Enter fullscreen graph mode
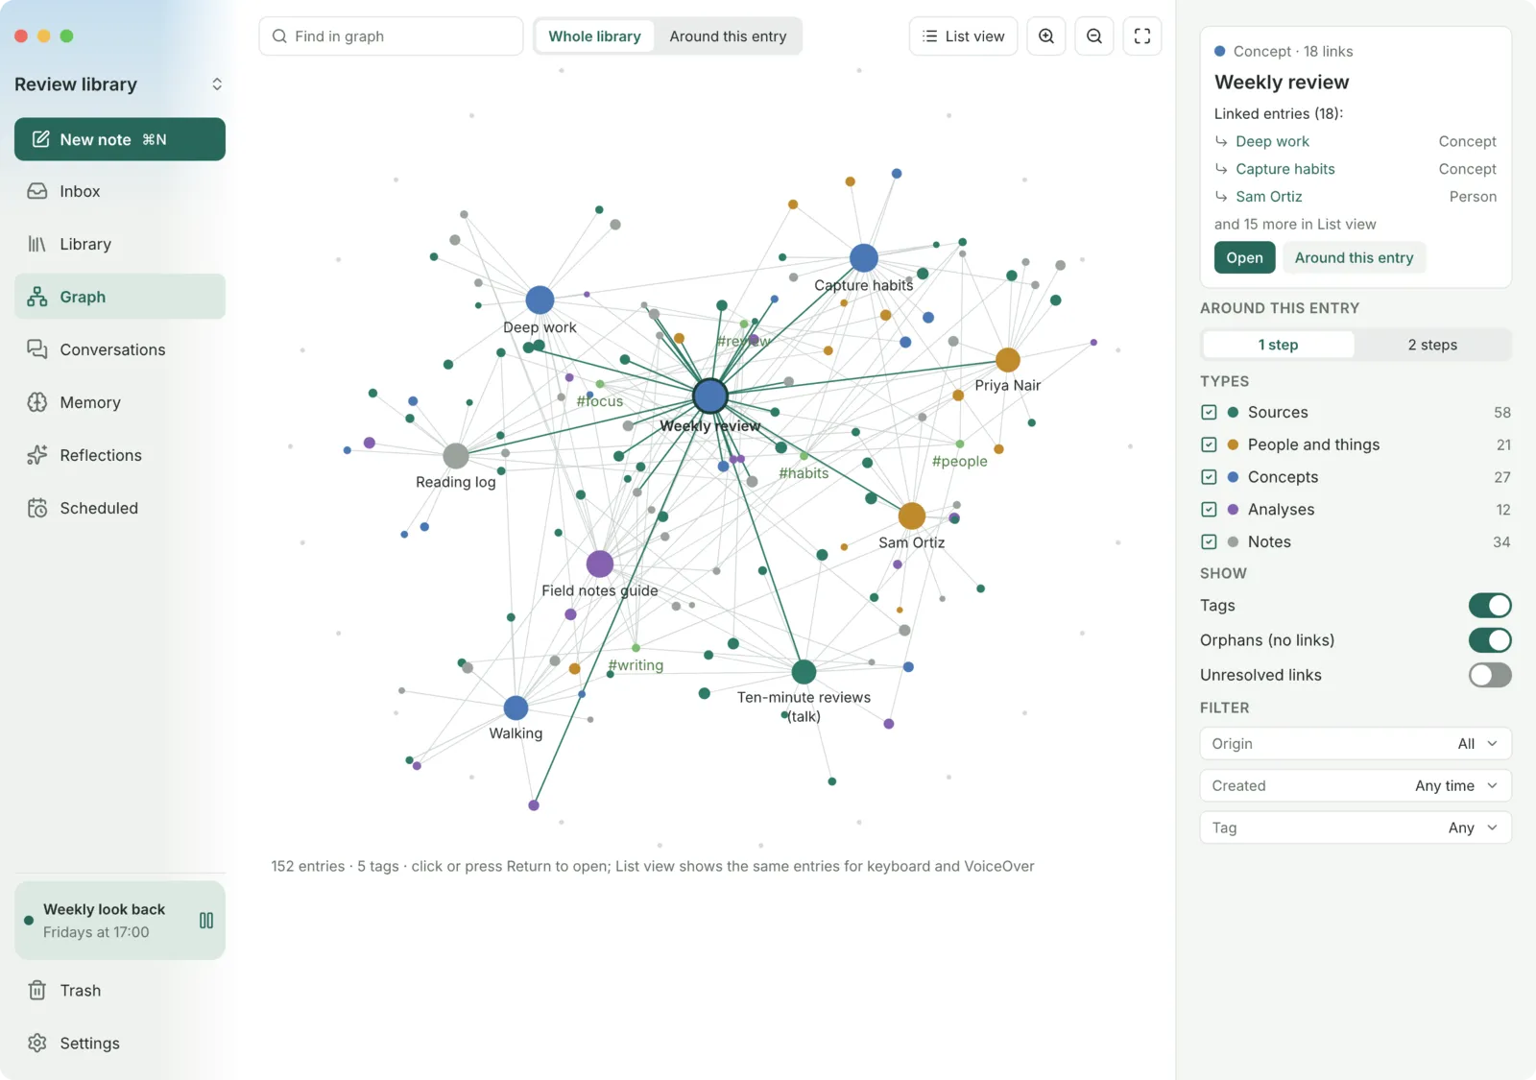This screenshot has width=1536, height=1080. (x=1142, y=36)
